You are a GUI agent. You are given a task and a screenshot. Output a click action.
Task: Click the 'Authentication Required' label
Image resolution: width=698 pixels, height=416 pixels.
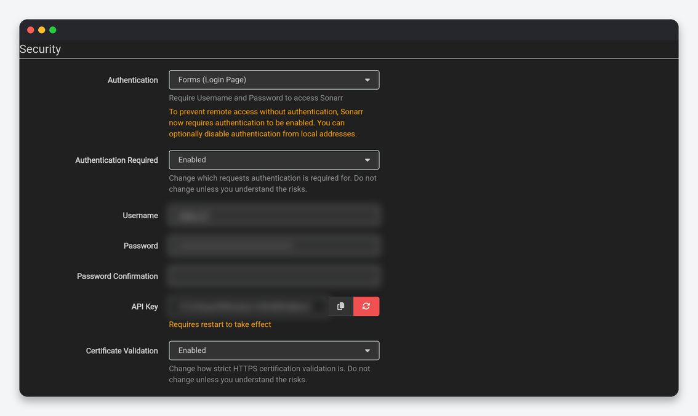116,160
